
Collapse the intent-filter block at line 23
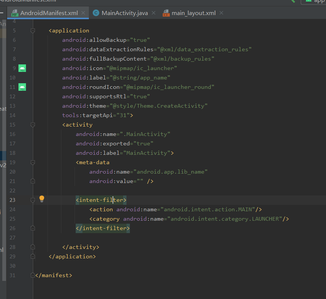click(x=33, y=200)
